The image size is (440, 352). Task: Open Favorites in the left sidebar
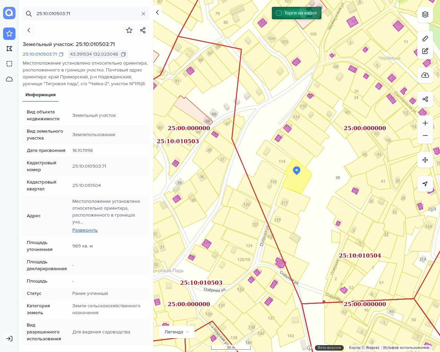point(9,34)
